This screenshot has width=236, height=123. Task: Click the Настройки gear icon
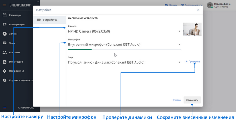pyautogui.click(x=4, y=71)
